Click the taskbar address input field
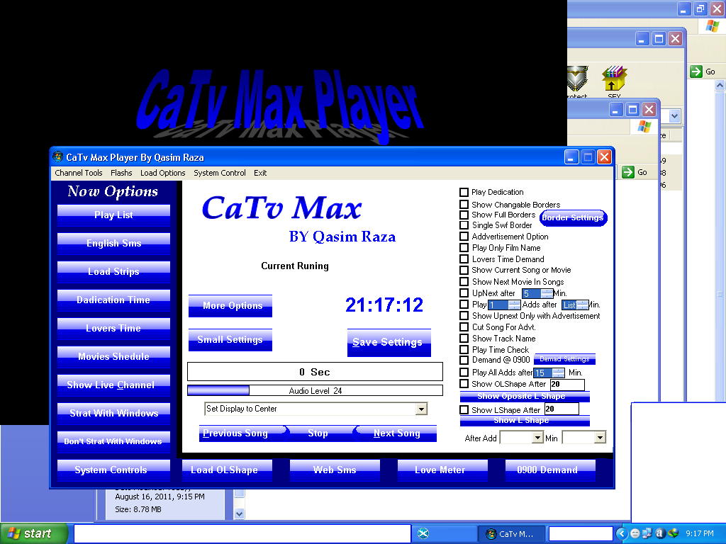Viewport: 726px width, 544px height. pos(242,533)
